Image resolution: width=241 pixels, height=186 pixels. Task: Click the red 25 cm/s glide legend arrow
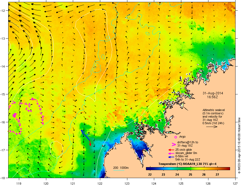coord(171,150)
